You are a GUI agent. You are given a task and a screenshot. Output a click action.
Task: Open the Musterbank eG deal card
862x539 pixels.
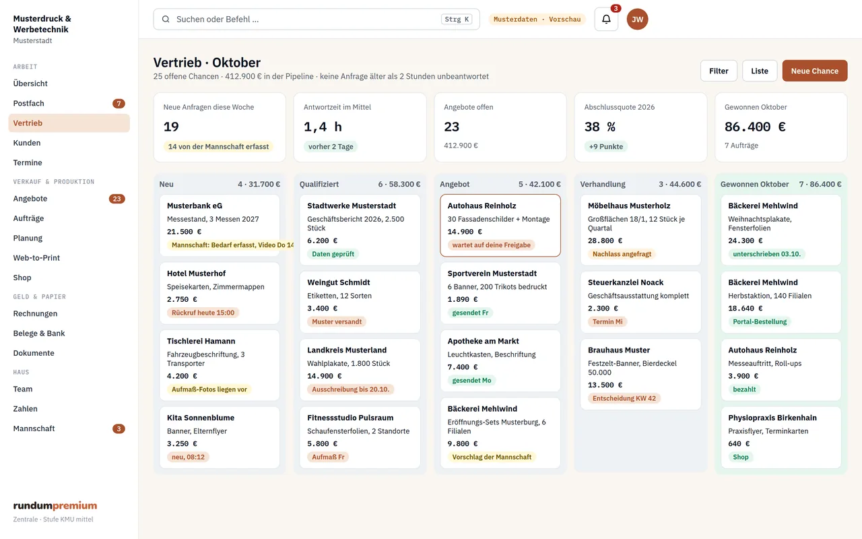point(220,226)
